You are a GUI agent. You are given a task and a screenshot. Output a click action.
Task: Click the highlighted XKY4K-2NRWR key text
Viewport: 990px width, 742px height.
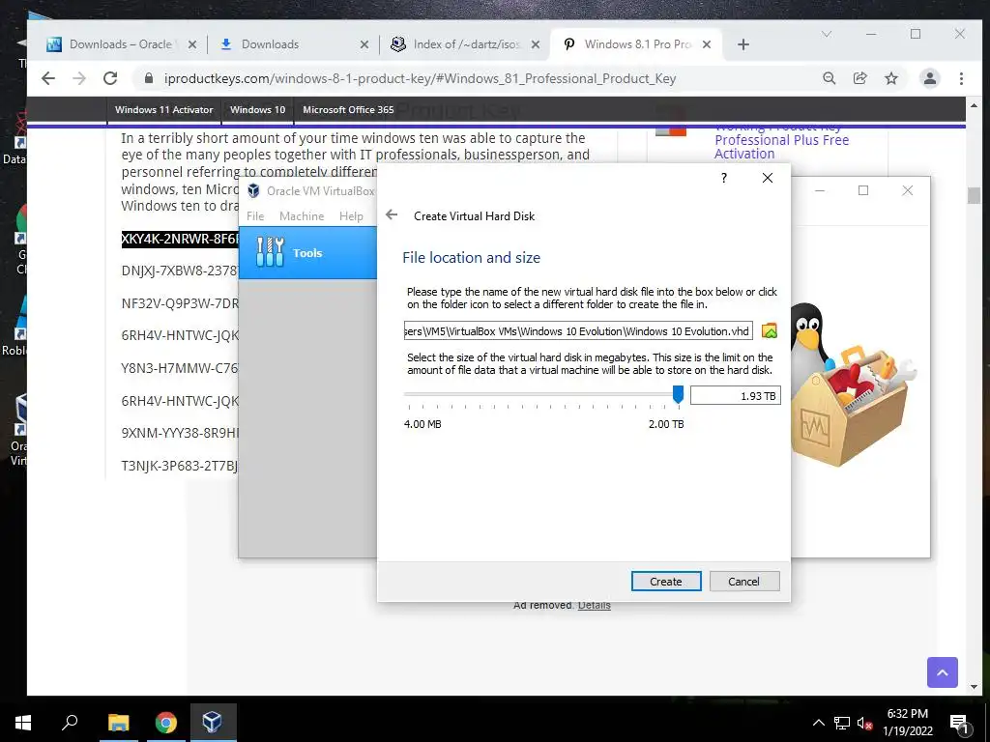[x=181, y=240]
